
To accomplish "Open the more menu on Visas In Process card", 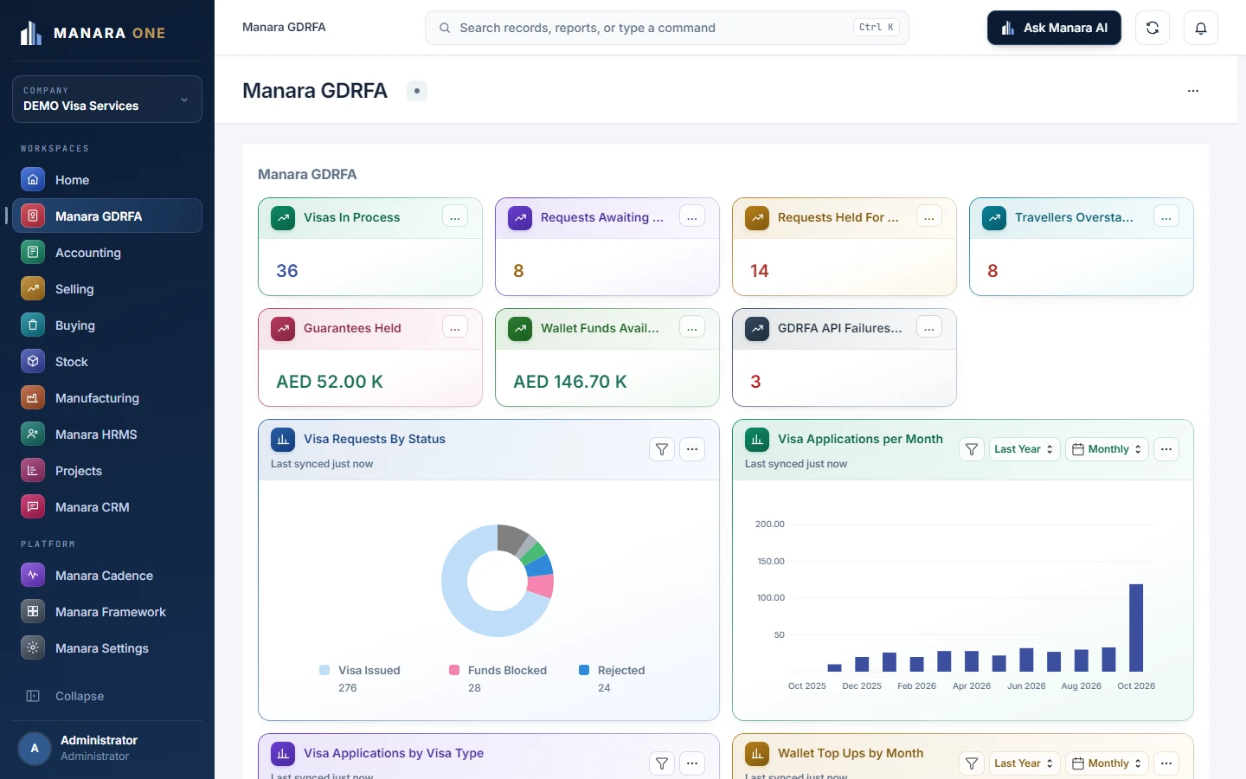I will (x=455, y=217).
